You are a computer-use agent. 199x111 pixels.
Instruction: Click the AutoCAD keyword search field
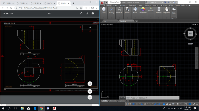click(133, 2)
